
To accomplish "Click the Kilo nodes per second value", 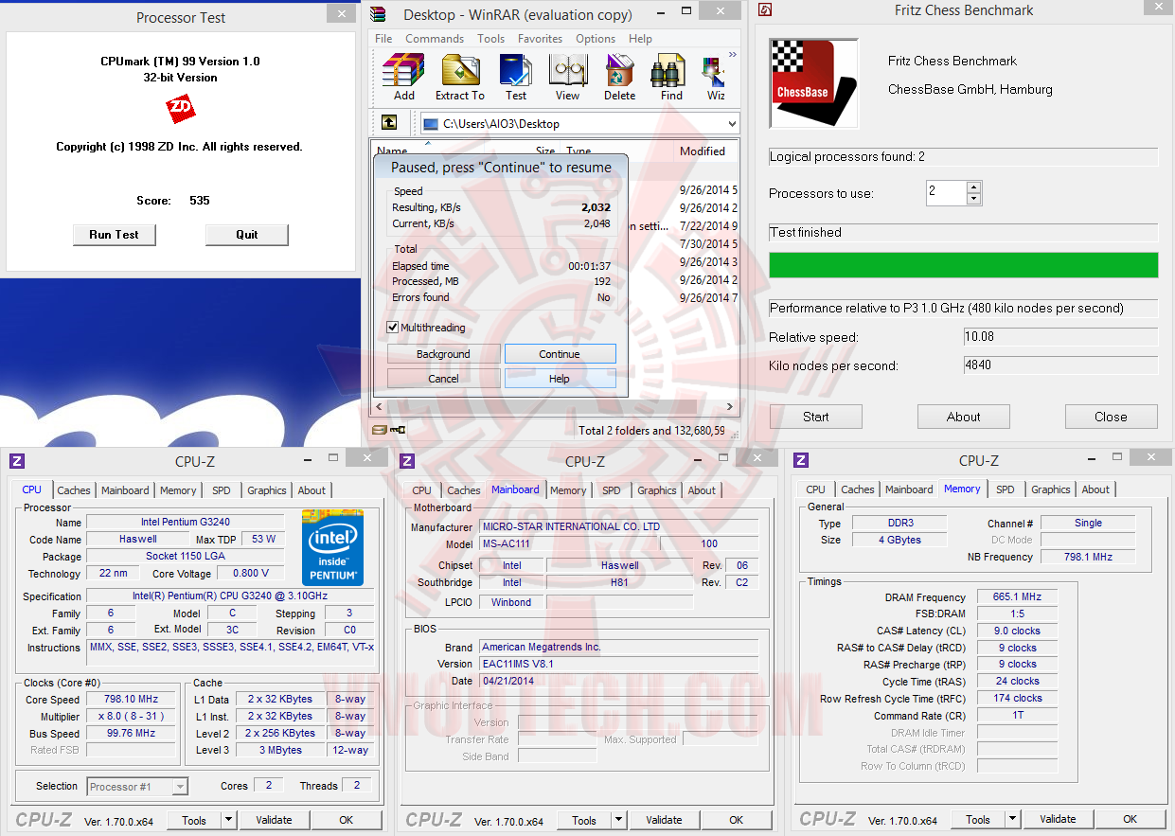I will tap(1060, 365).
